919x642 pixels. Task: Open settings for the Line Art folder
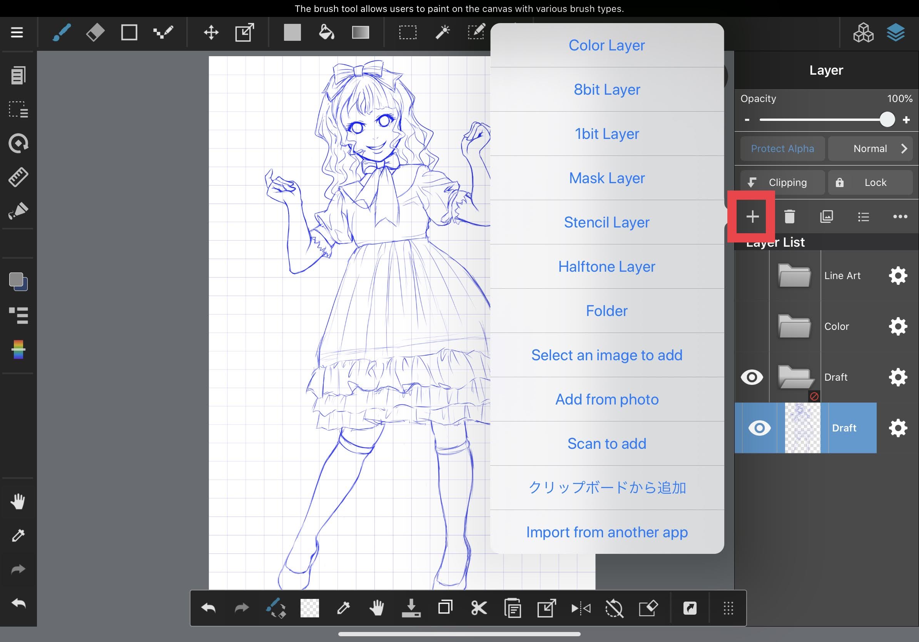[897, 275]
